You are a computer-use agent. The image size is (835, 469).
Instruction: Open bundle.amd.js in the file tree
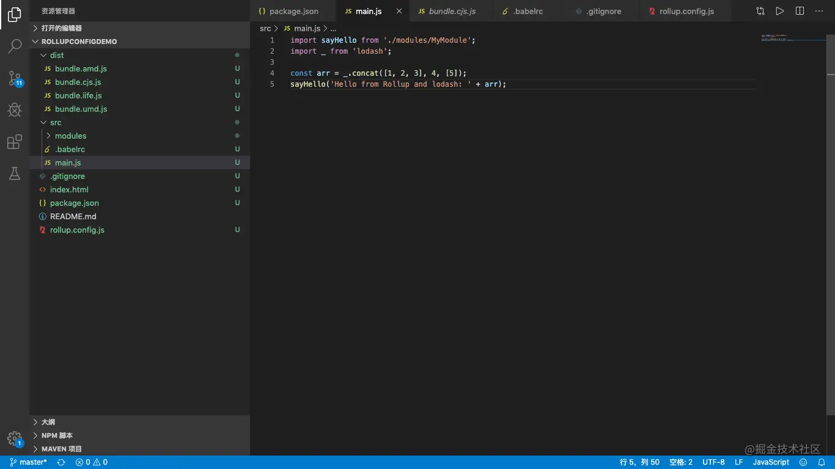click(x=139, y=68)
